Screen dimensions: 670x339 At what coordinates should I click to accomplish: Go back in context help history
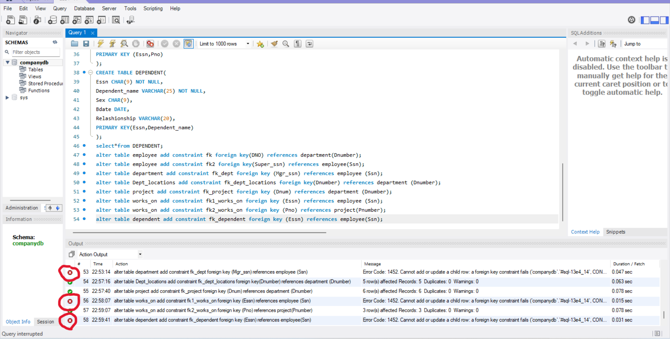tap(575, 44)
